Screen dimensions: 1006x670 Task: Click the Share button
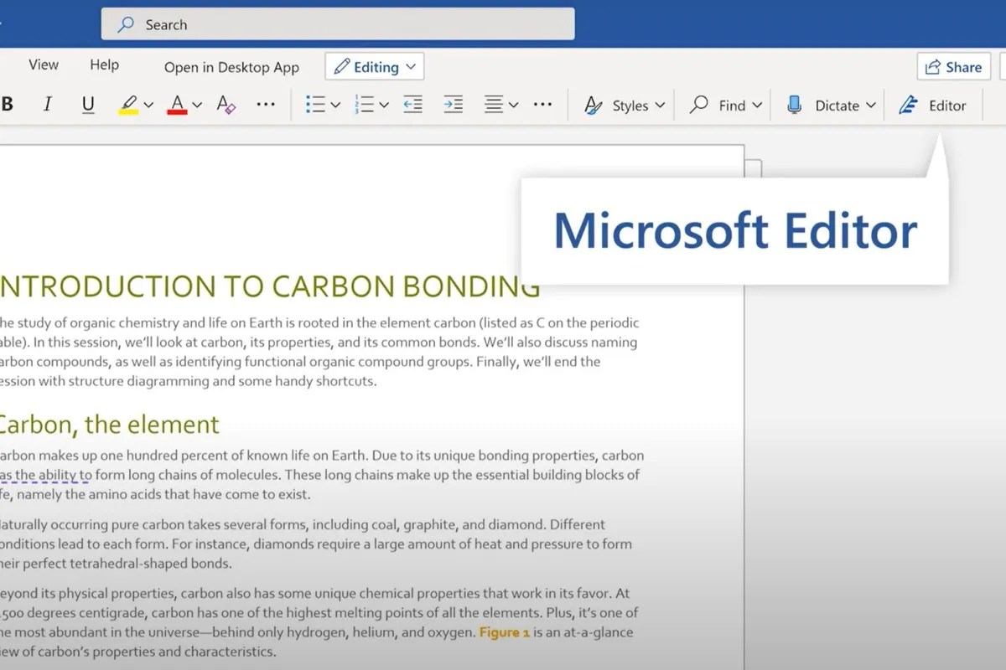pyautogui.click(x=954, y=67)
